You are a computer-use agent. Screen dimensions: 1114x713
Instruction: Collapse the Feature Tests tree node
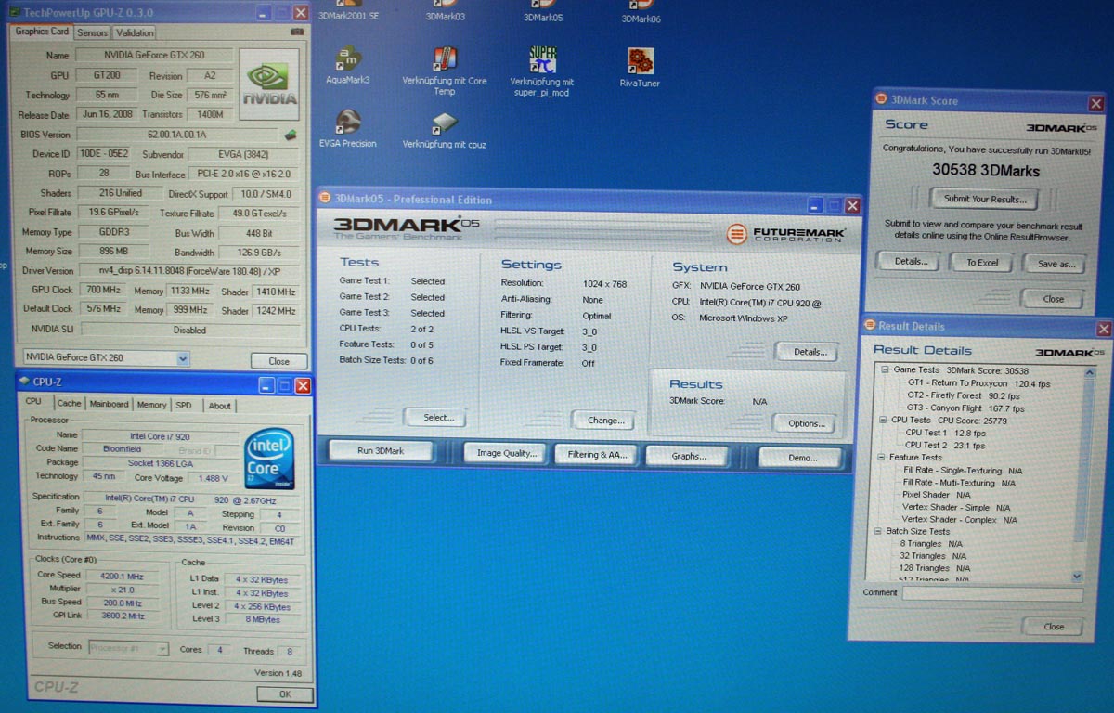(x=881, y=457)
